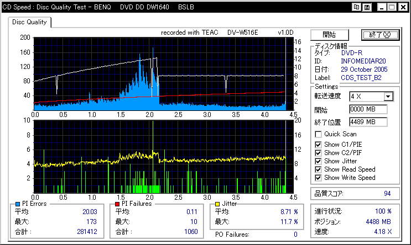This screenshot has height=245, width=411.
Task: Click the quality score value 94
Action: (x=387, y=194)
